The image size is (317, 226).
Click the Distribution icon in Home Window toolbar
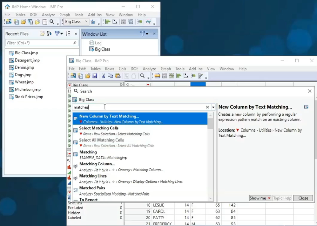(x=108, y=22)
